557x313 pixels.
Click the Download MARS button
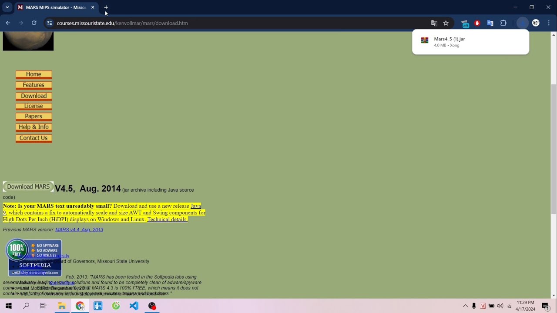point(28,186)
